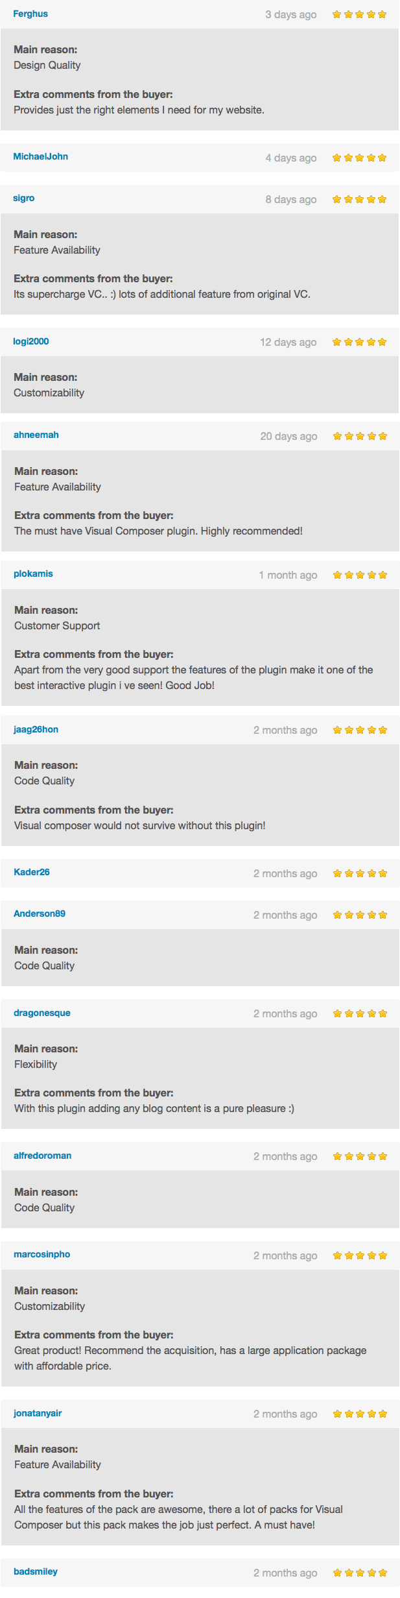
Task: Click the star rating for logi2000
Action: (359, 342)
